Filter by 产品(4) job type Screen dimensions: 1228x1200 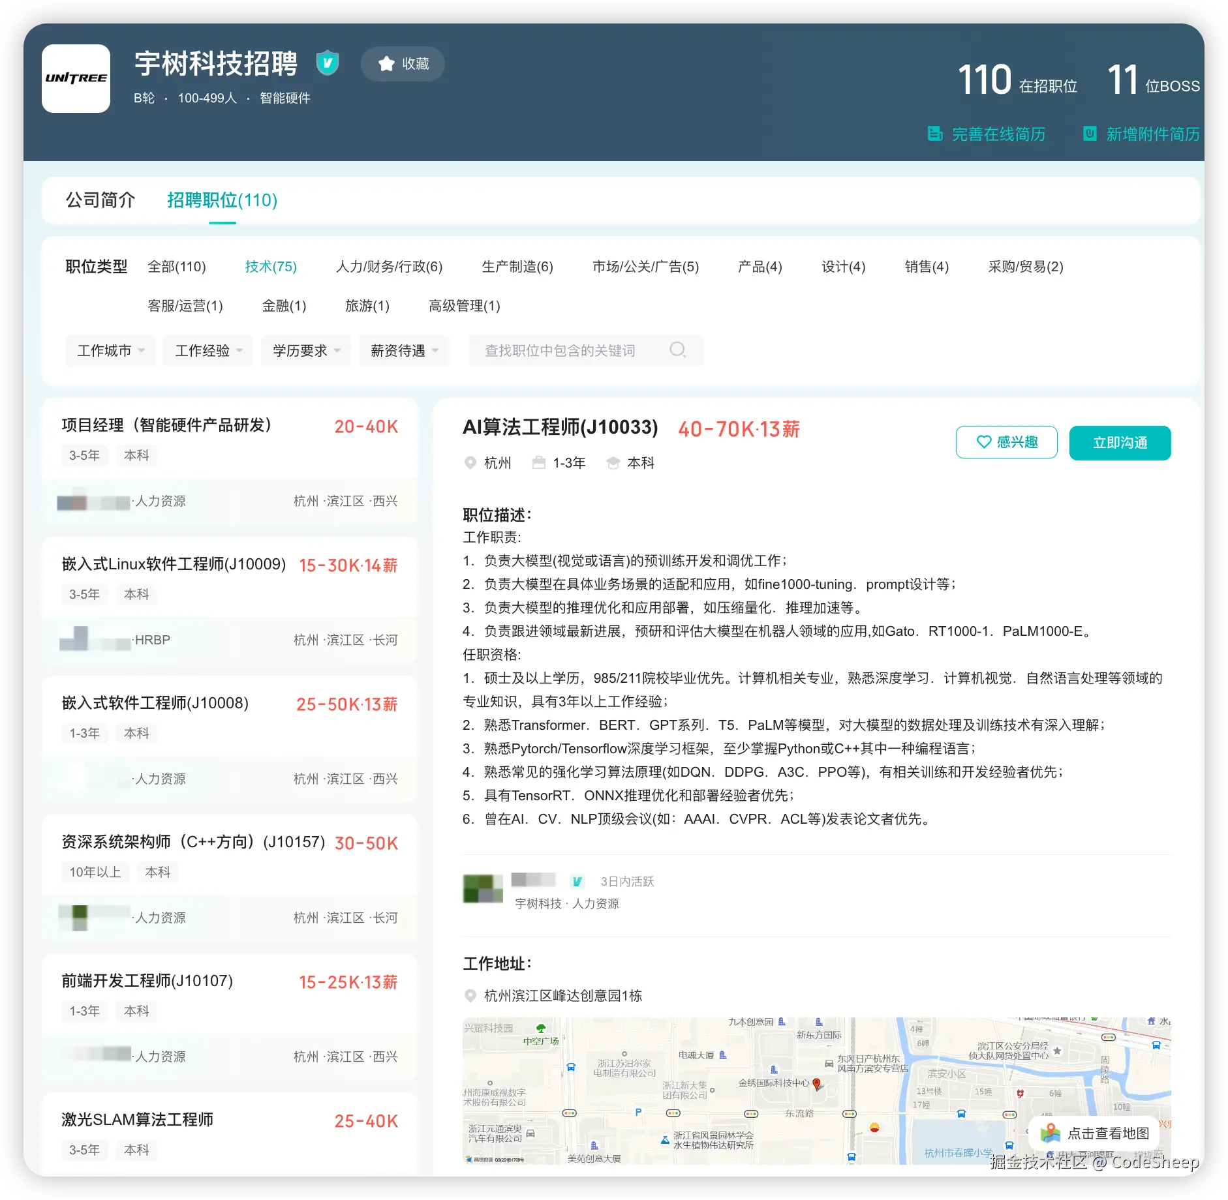point(760,267)
